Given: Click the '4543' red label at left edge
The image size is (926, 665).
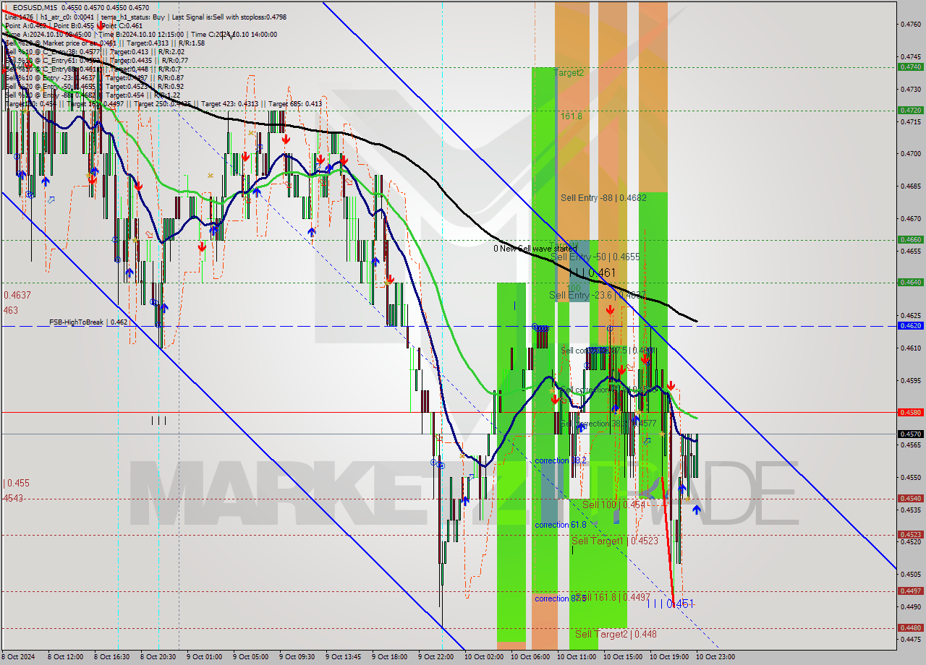Looking at the screenshot, I should click(13, 498).
